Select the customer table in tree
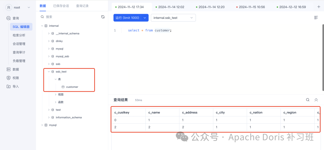 (x=72, y=87)
